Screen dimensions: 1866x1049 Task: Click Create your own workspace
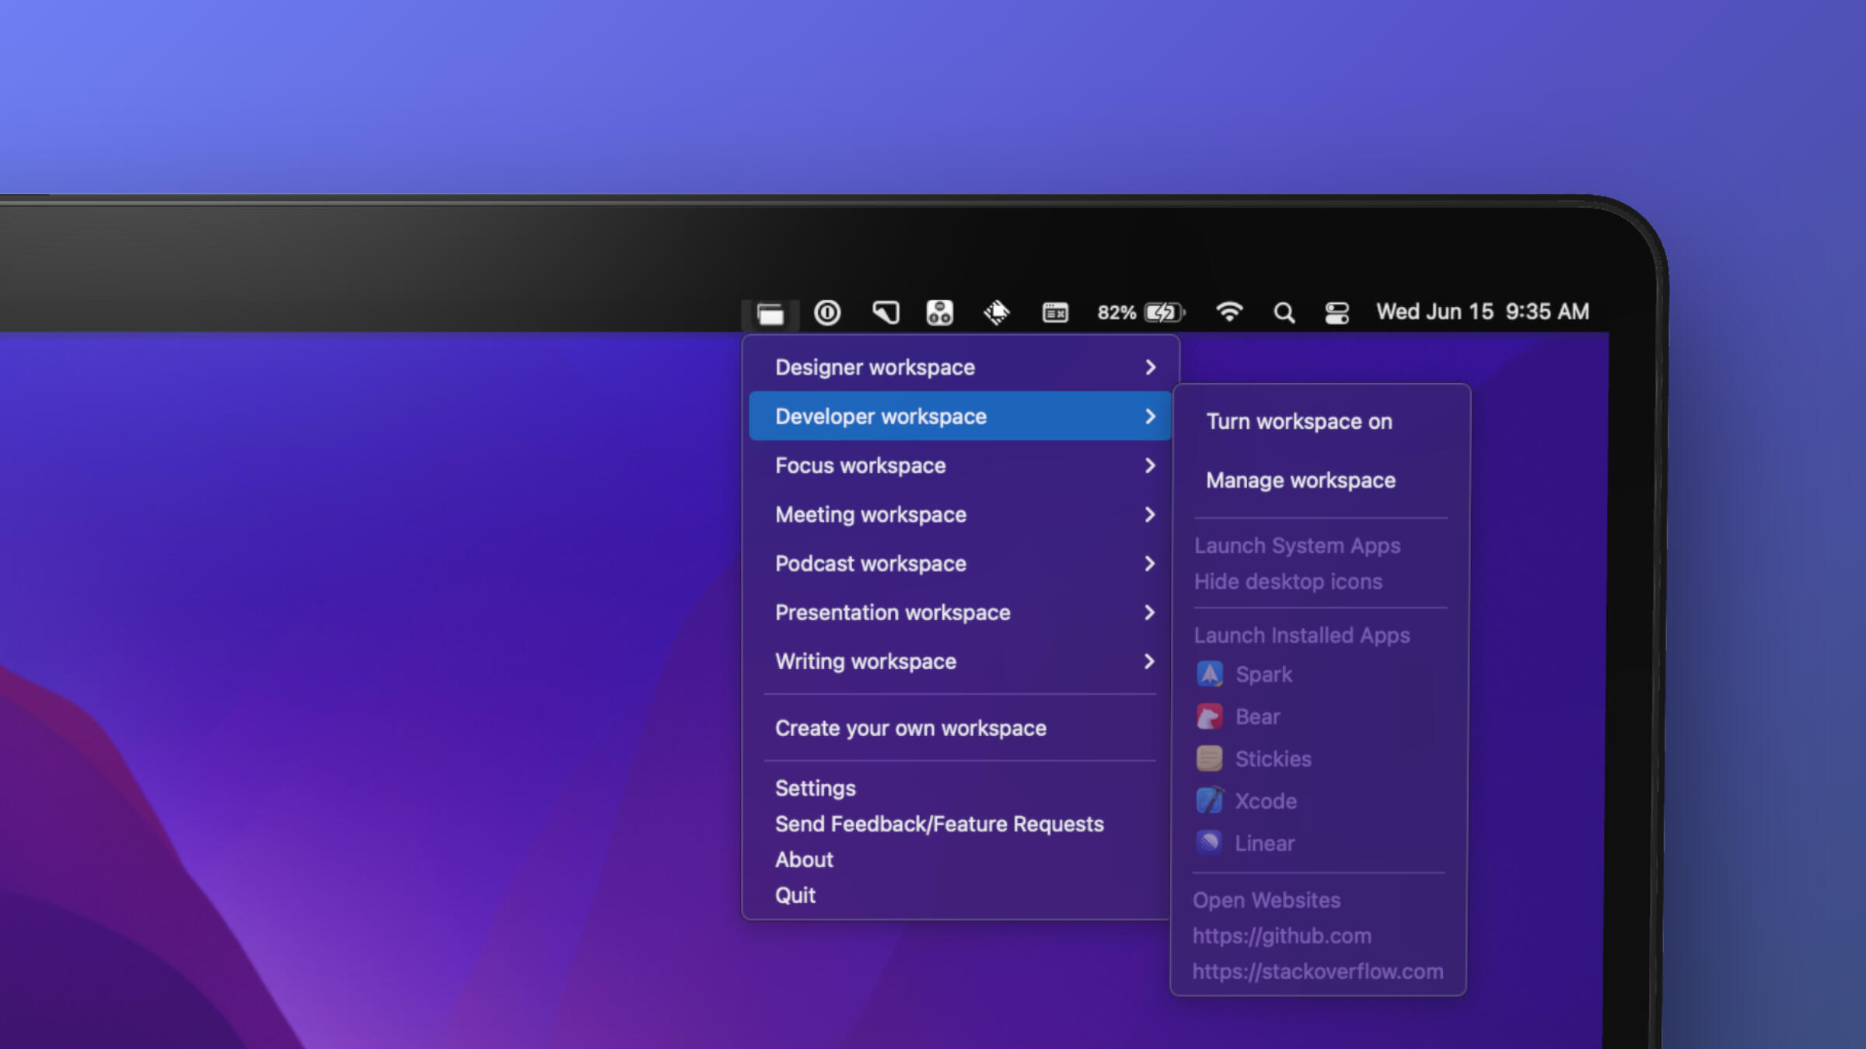[910, 728]
